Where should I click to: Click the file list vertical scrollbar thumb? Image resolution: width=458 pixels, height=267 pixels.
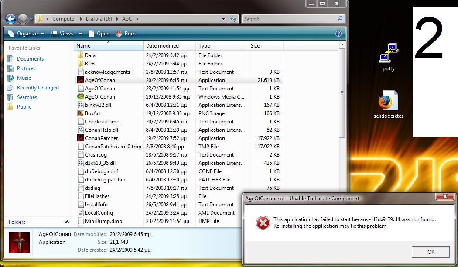[x=342, y=93]
